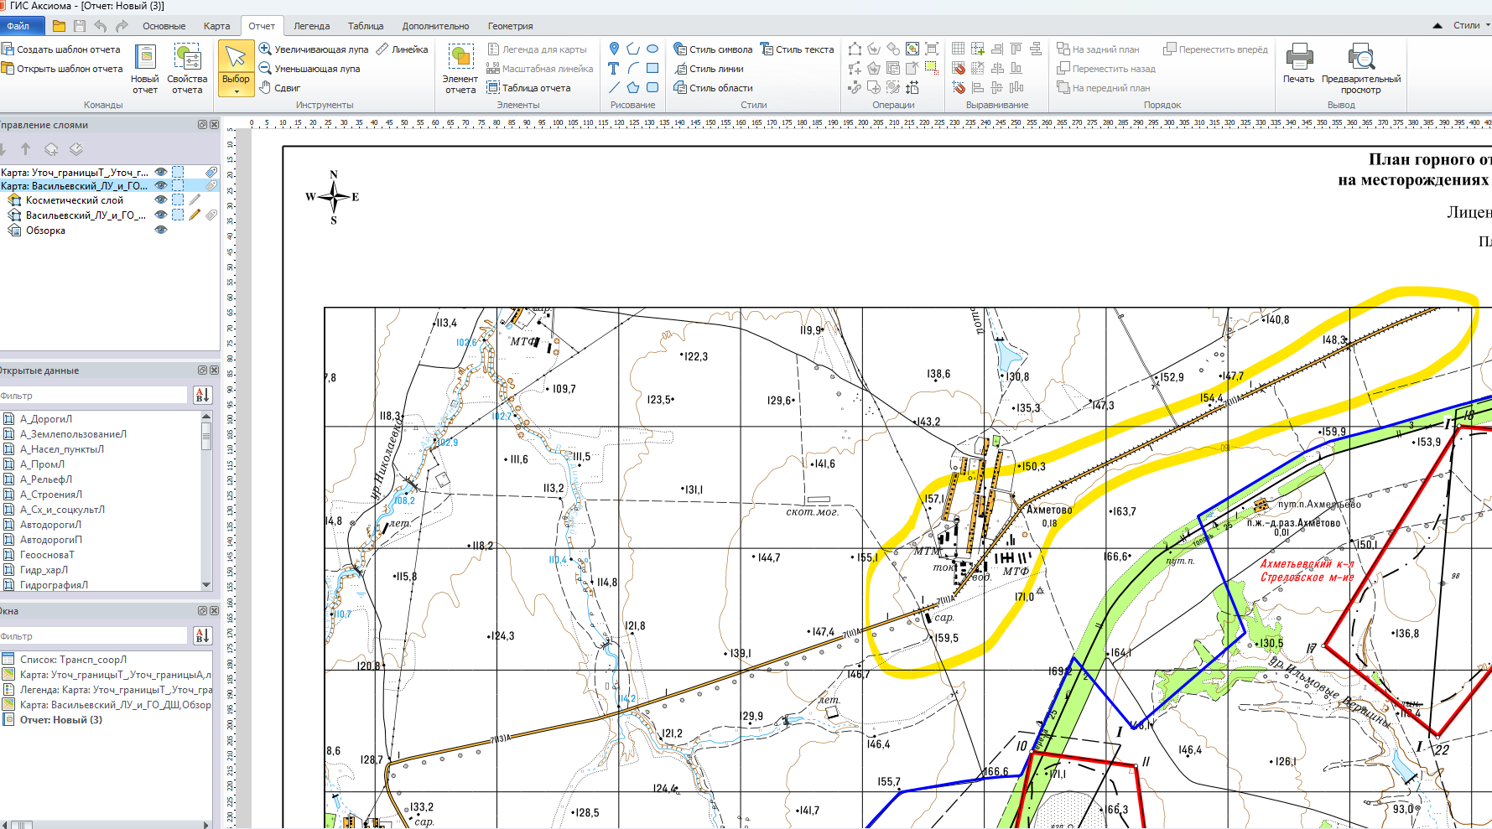Toggle visibility of the Обзорка layer
Image resolution: width=1492 pixels, height=829 pixels.
pyautogui.click(x=161, y=231)
